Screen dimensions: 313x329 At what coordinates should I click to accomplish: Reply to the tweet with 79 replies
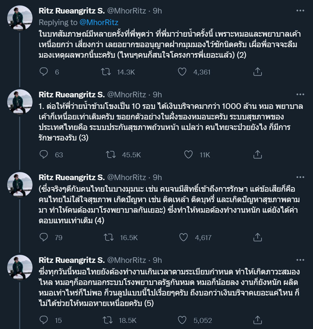tap(45, 237)
